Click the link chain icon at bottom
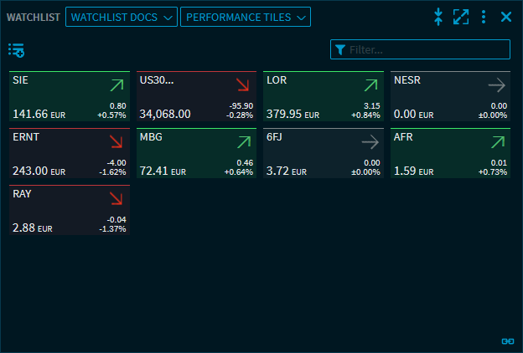The height and width of the screenshot is (353, 523). point(506,341)
